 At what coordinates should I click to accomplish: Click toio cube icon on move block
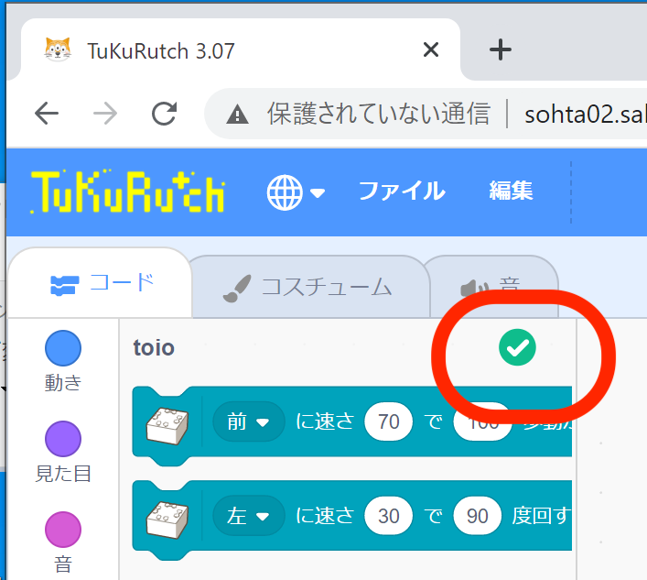click(x=167, y=426)
